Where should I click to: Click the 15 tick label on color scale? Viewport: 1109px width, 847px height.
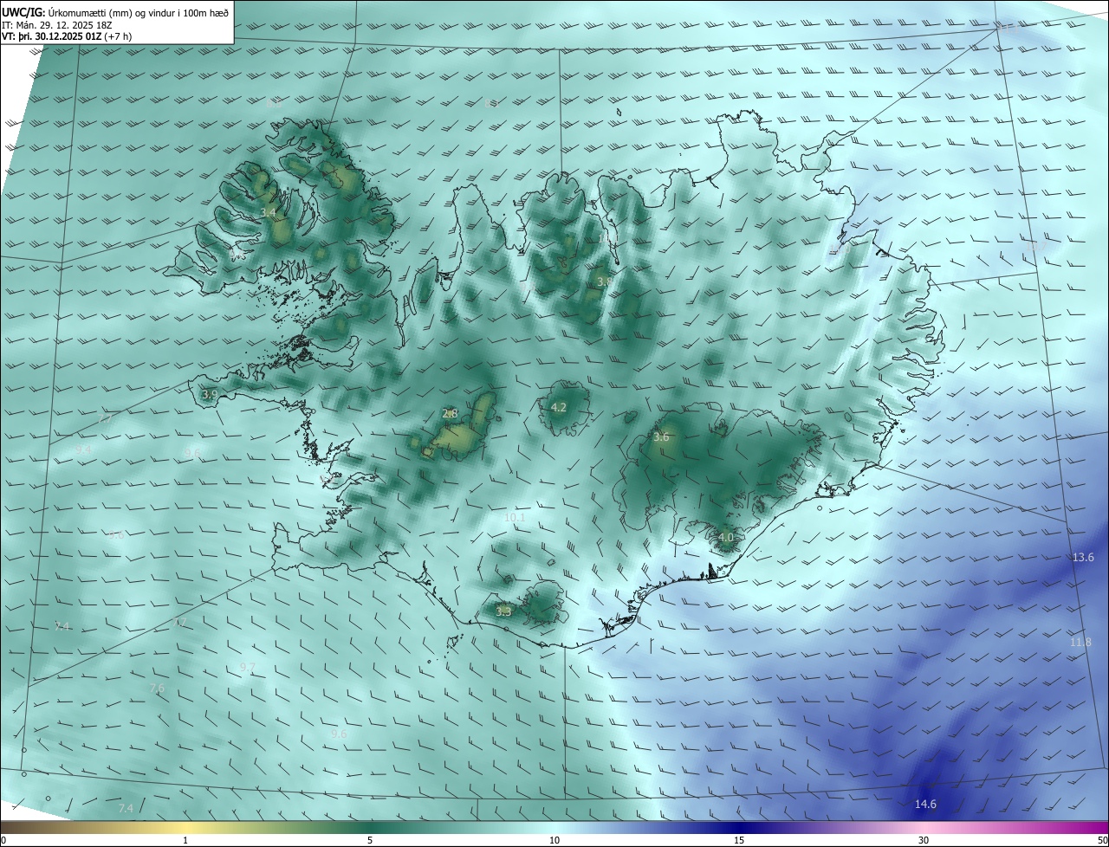tap(739, 840)
